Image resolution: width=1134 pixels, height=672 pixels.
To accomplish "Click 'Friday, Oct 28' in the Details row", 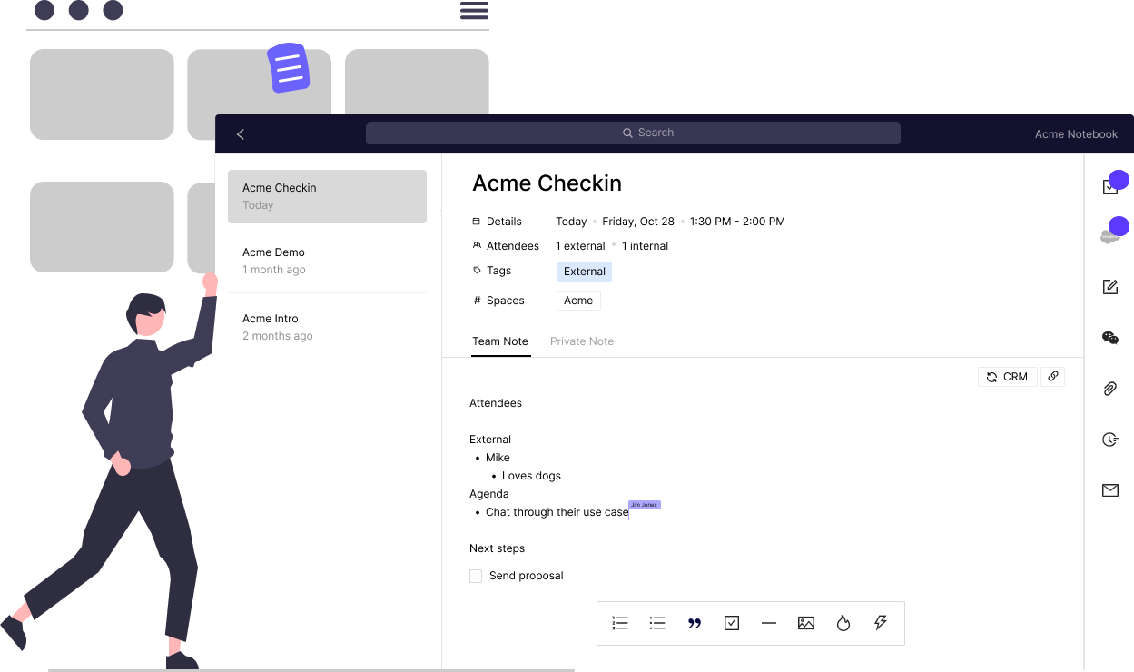I will [638, 222].
